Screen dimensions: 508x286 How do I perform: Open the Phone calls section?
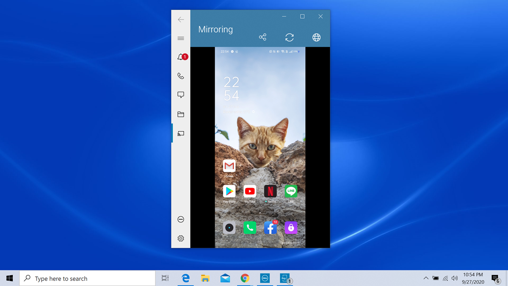tap(181, 76)
